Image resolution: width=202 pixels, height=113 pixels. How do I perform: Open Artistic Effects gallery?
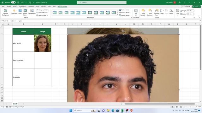[x=25, y=13]
